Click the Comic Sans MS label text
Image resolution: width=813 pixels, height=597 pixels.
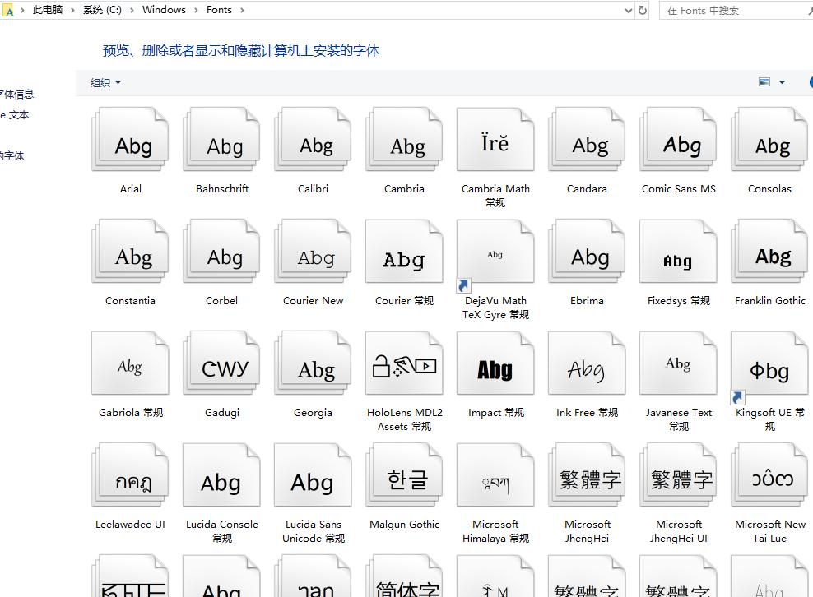[678, 188]
